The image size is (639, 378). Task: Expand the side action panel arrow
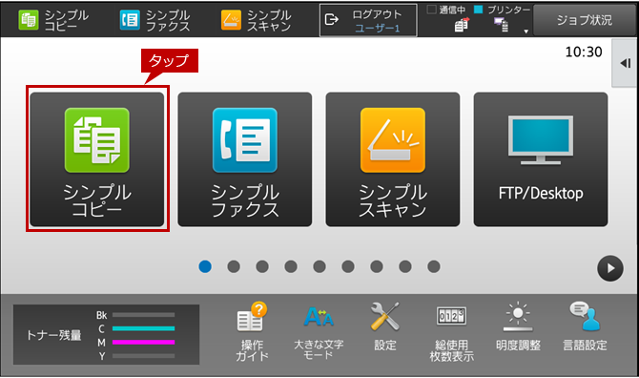pyautogui.click(x=625, y=63)
